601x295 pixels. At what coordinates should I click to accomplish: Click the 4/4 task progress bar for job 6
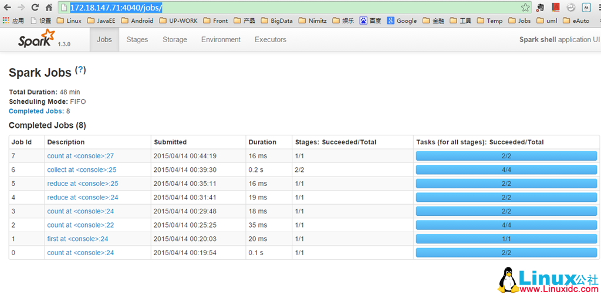coord(506,169)
